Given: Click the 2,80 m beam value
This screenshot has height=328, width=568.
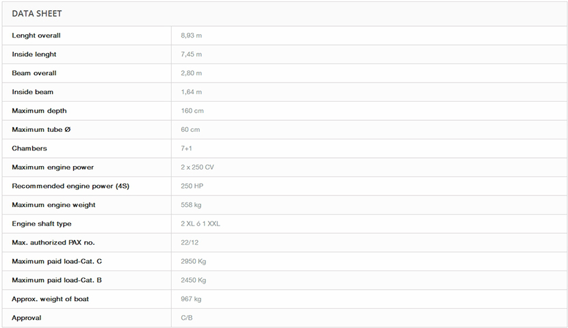Looking at the screenshot, I should (x=191, y=73).
